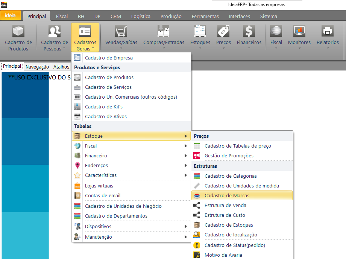Choose Cadastro de Categorias from submenu
This screenshot has height=259, width=346.
231,176
